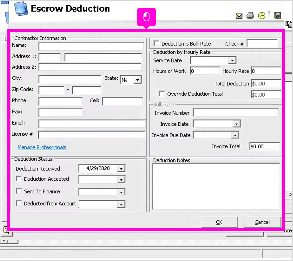Open the Invoice Due Date dropdown

235,135
